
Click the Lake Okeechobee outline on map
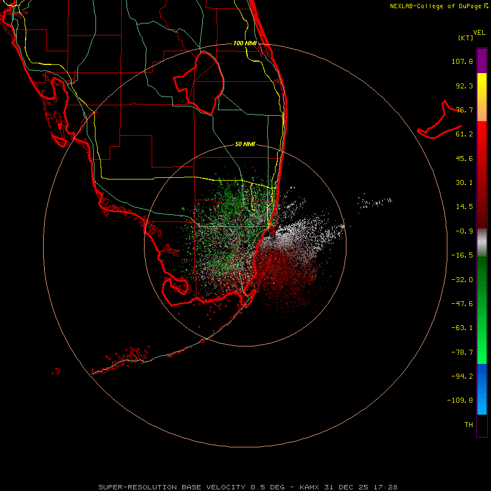[199, 83]
